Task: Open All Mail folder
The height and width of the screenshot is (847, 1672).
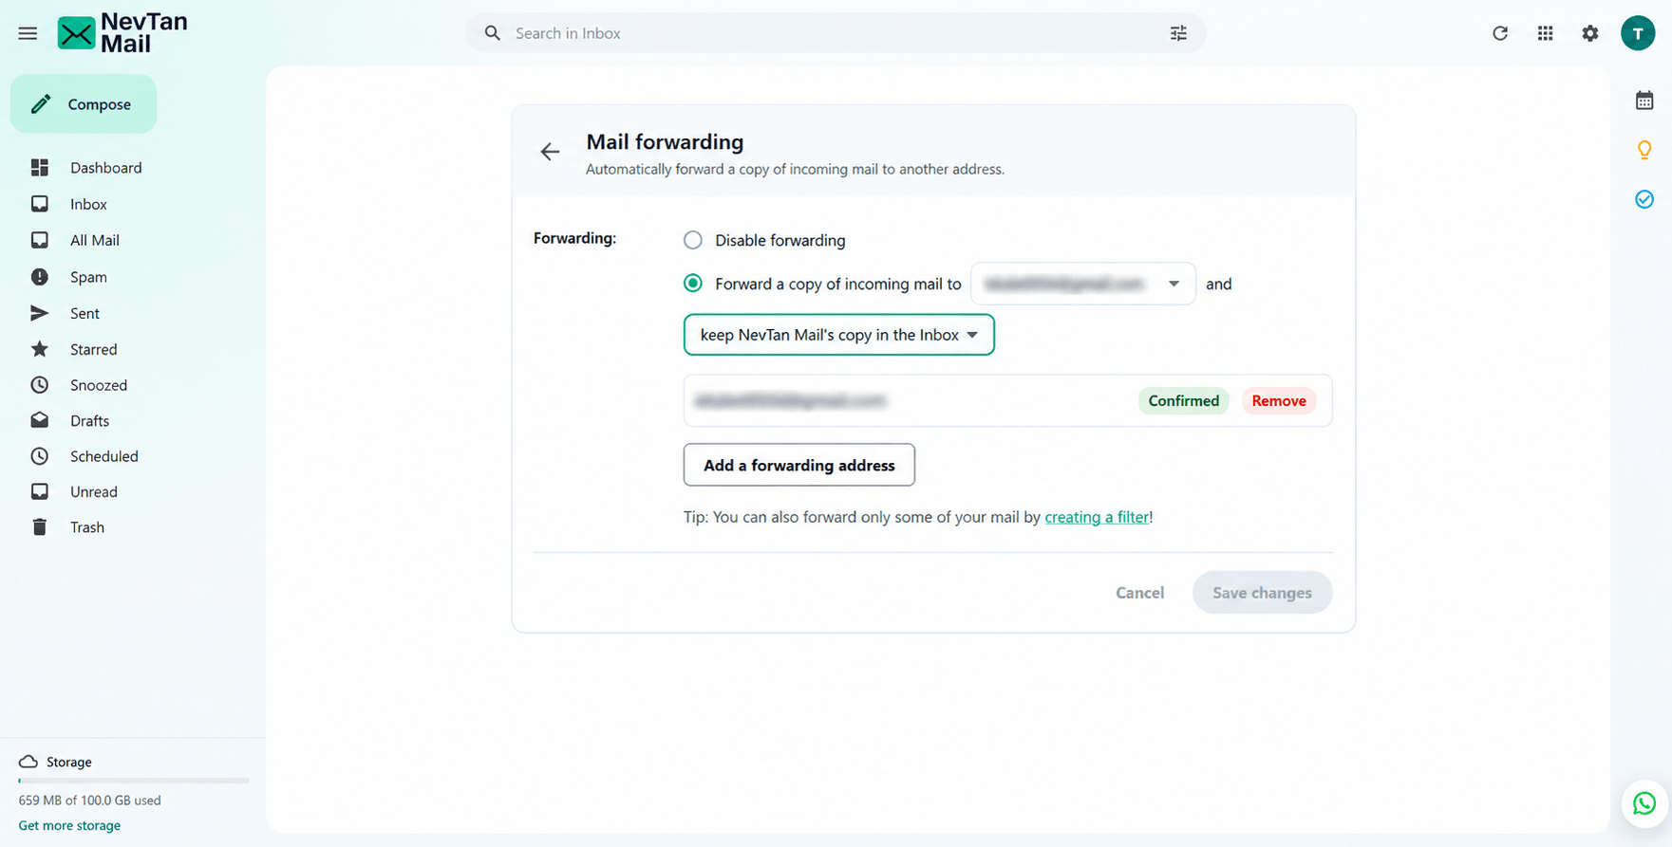Action: click(x=94, y=240)
